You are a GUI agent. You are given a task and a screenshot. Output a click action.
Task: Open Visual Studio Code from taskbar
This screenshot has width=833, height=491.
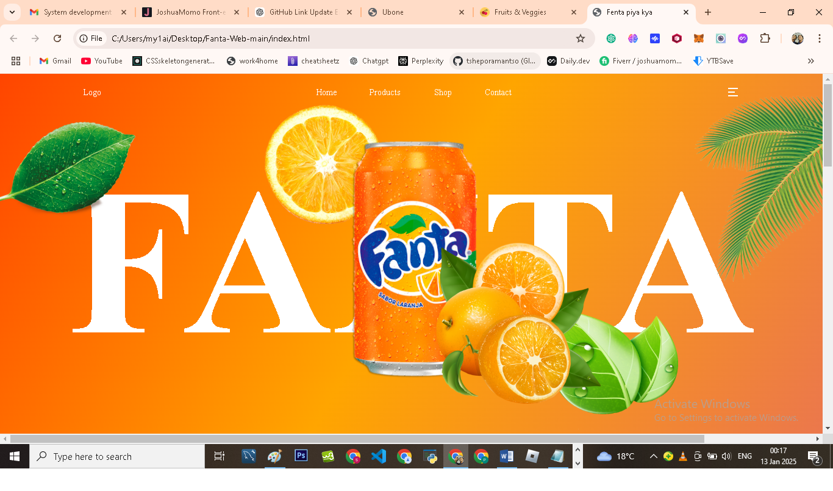click(x=379, y=456)
